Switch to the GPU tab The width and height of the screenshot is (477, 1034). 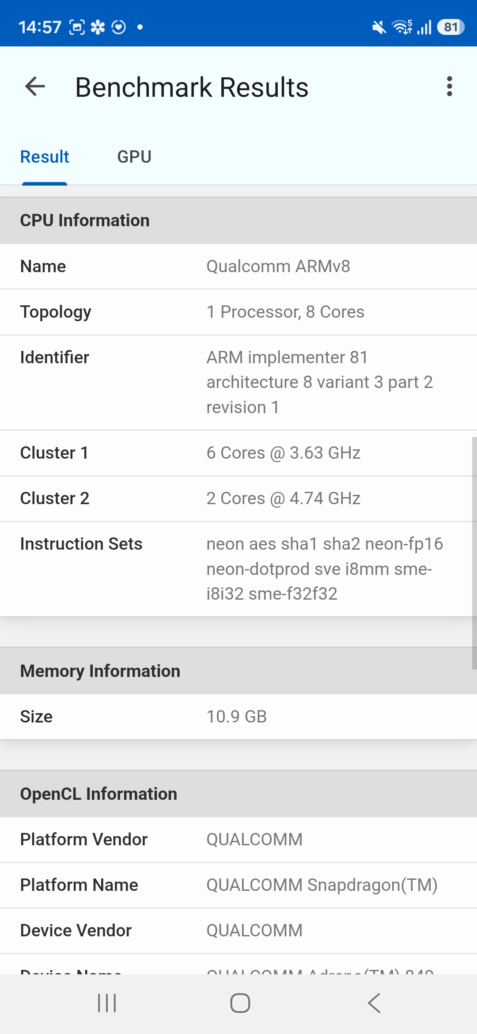coord(134,157)
